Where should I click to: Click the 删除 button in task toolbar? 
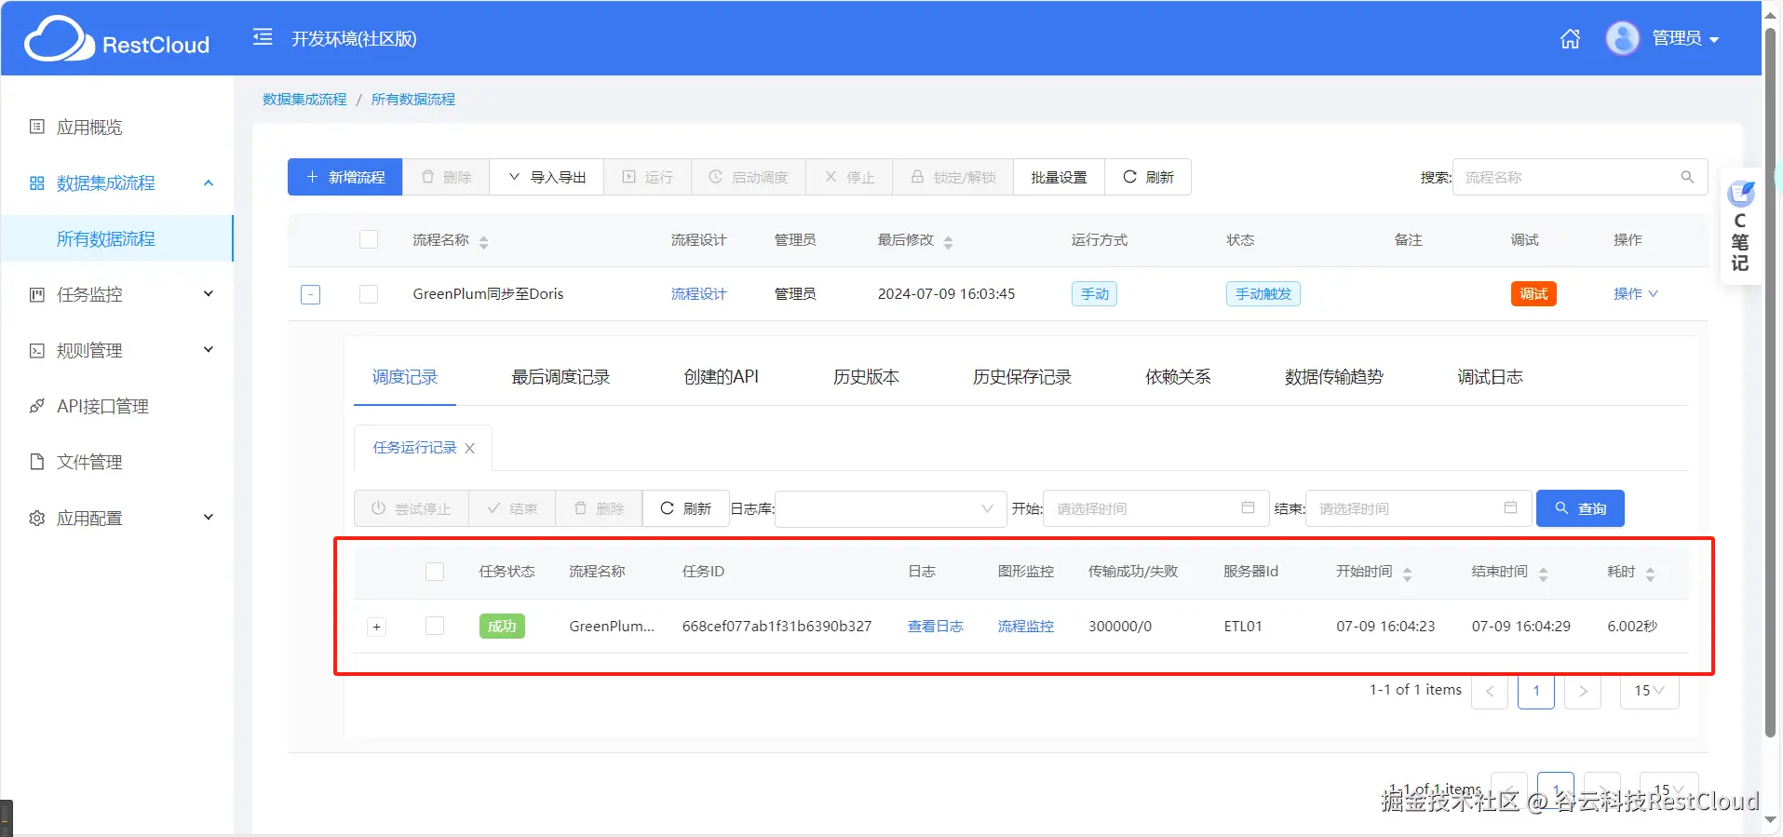point(599,508)
